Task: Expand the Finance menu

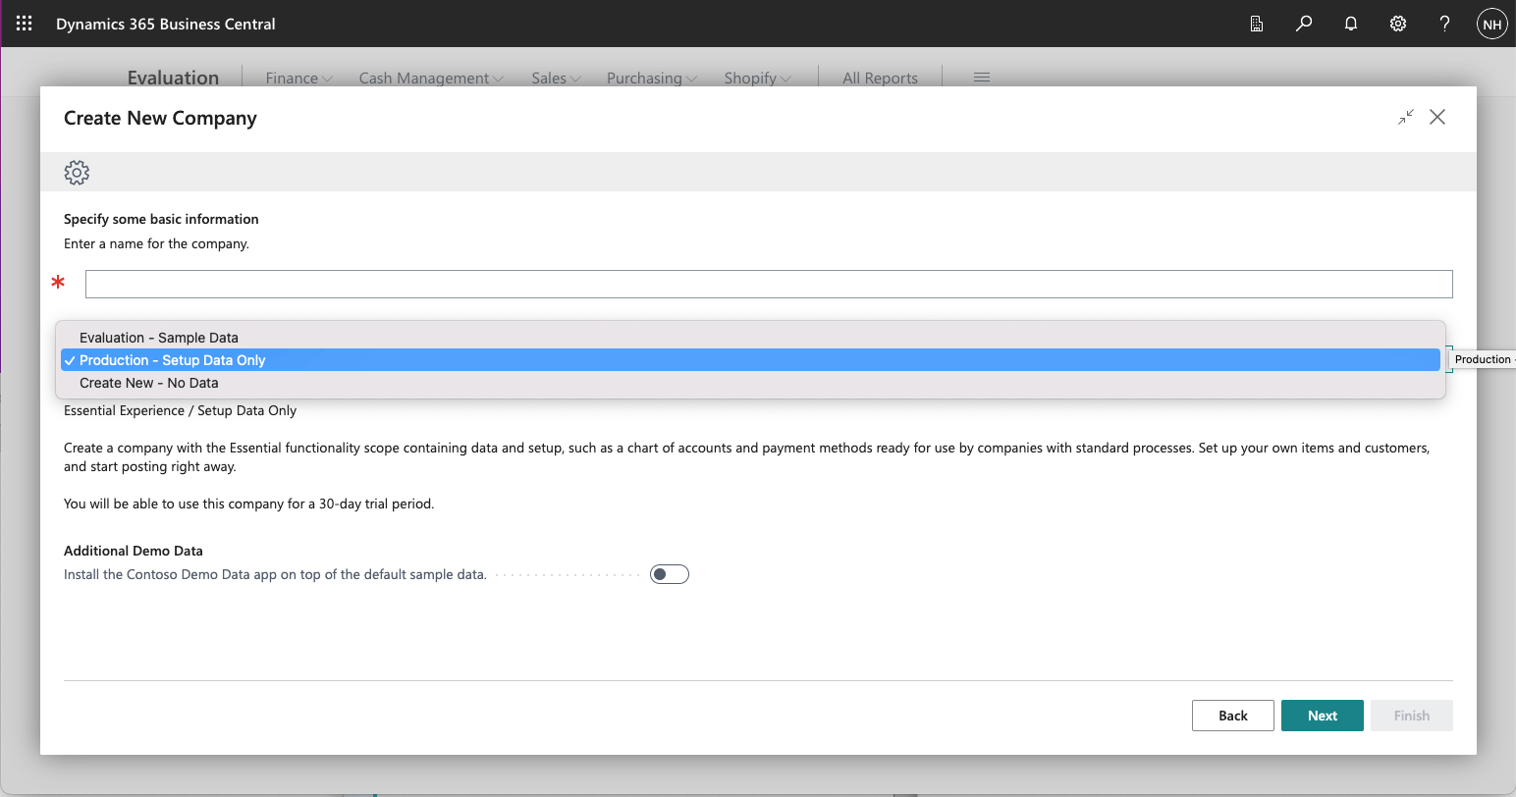Action: [299, 79]
